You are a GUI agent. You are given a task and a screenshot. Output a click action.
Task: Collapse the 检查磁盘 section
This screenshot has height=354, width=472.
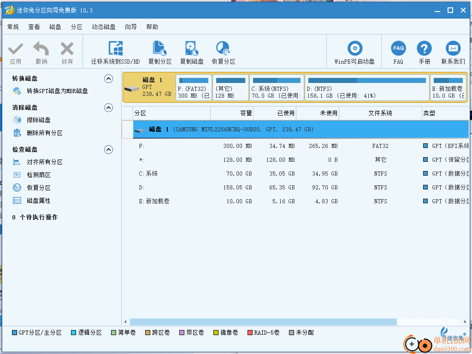[108, 150]
